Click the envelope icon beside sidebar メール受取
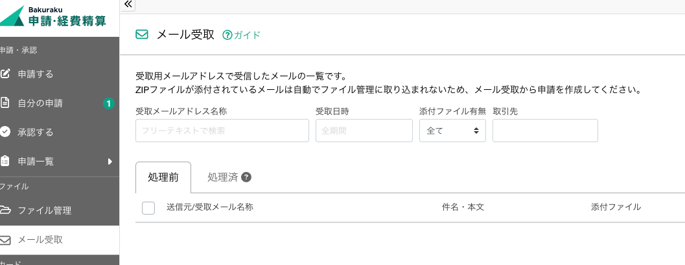The height and width of the screenshot is (265, 685). click(x=5, y=240)
